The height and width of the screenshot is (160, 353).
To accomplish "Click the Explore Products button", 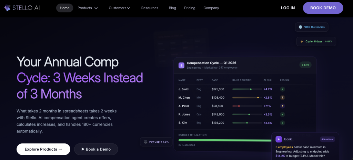I will [43, 149].
